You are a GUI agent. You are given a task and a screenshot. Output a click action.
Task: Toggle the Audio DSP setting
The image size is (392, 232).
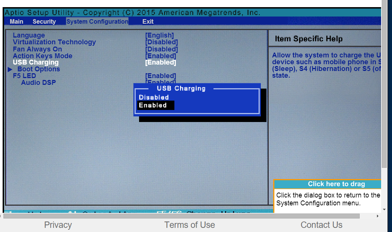tap(160, 82)
